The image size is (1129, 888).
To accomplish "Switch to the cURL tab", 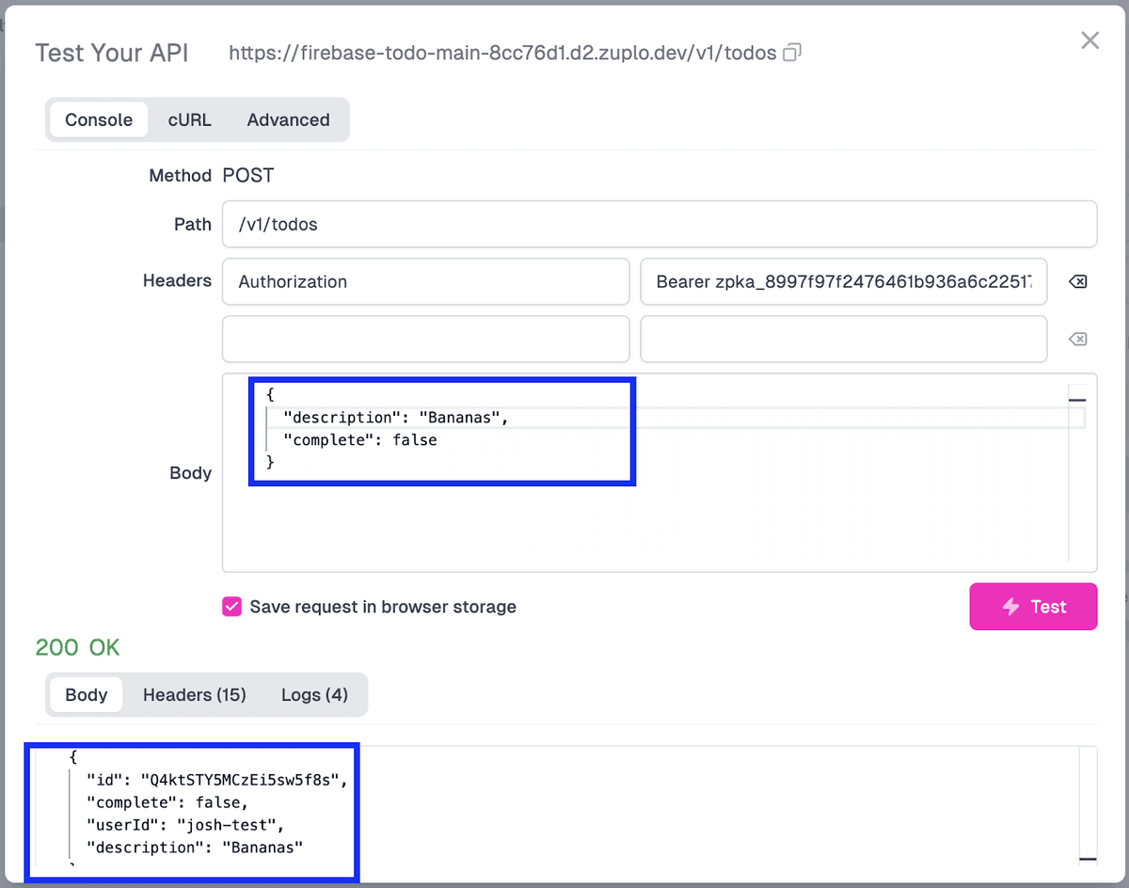I will (189, 119).
